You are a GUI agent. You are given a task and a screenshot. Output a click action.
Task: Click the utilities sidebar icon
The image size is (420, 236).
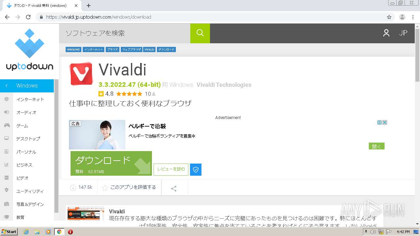click(x=7, y=190)
